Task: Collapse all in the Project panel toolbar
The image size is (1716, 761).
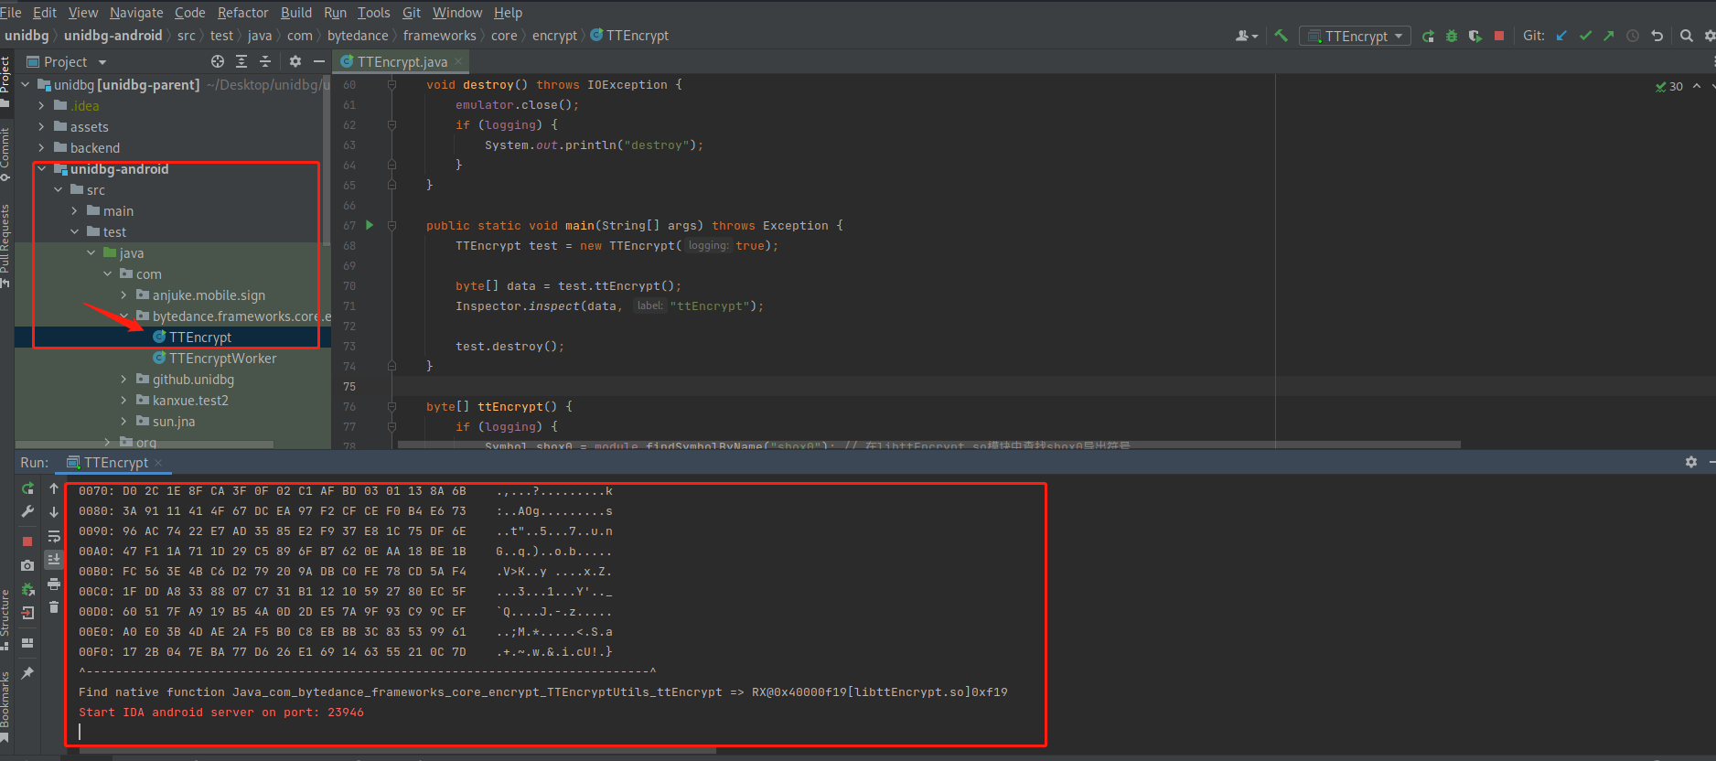Action: [265, 61]
